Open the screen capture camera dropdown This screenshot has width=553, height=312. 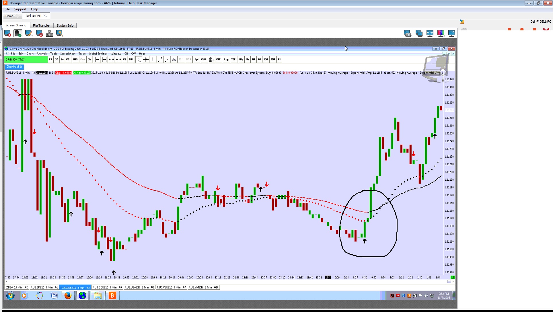pos(408,34)
